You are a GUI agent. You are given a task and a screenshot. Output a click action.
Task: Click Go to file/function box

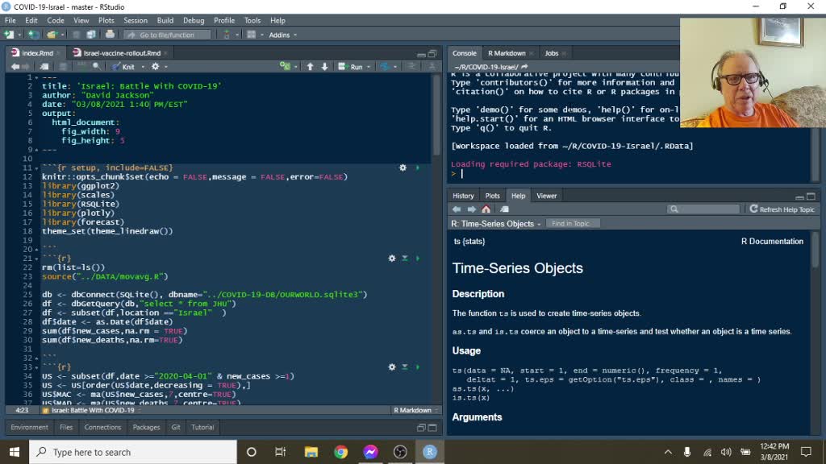coord(167,35)
